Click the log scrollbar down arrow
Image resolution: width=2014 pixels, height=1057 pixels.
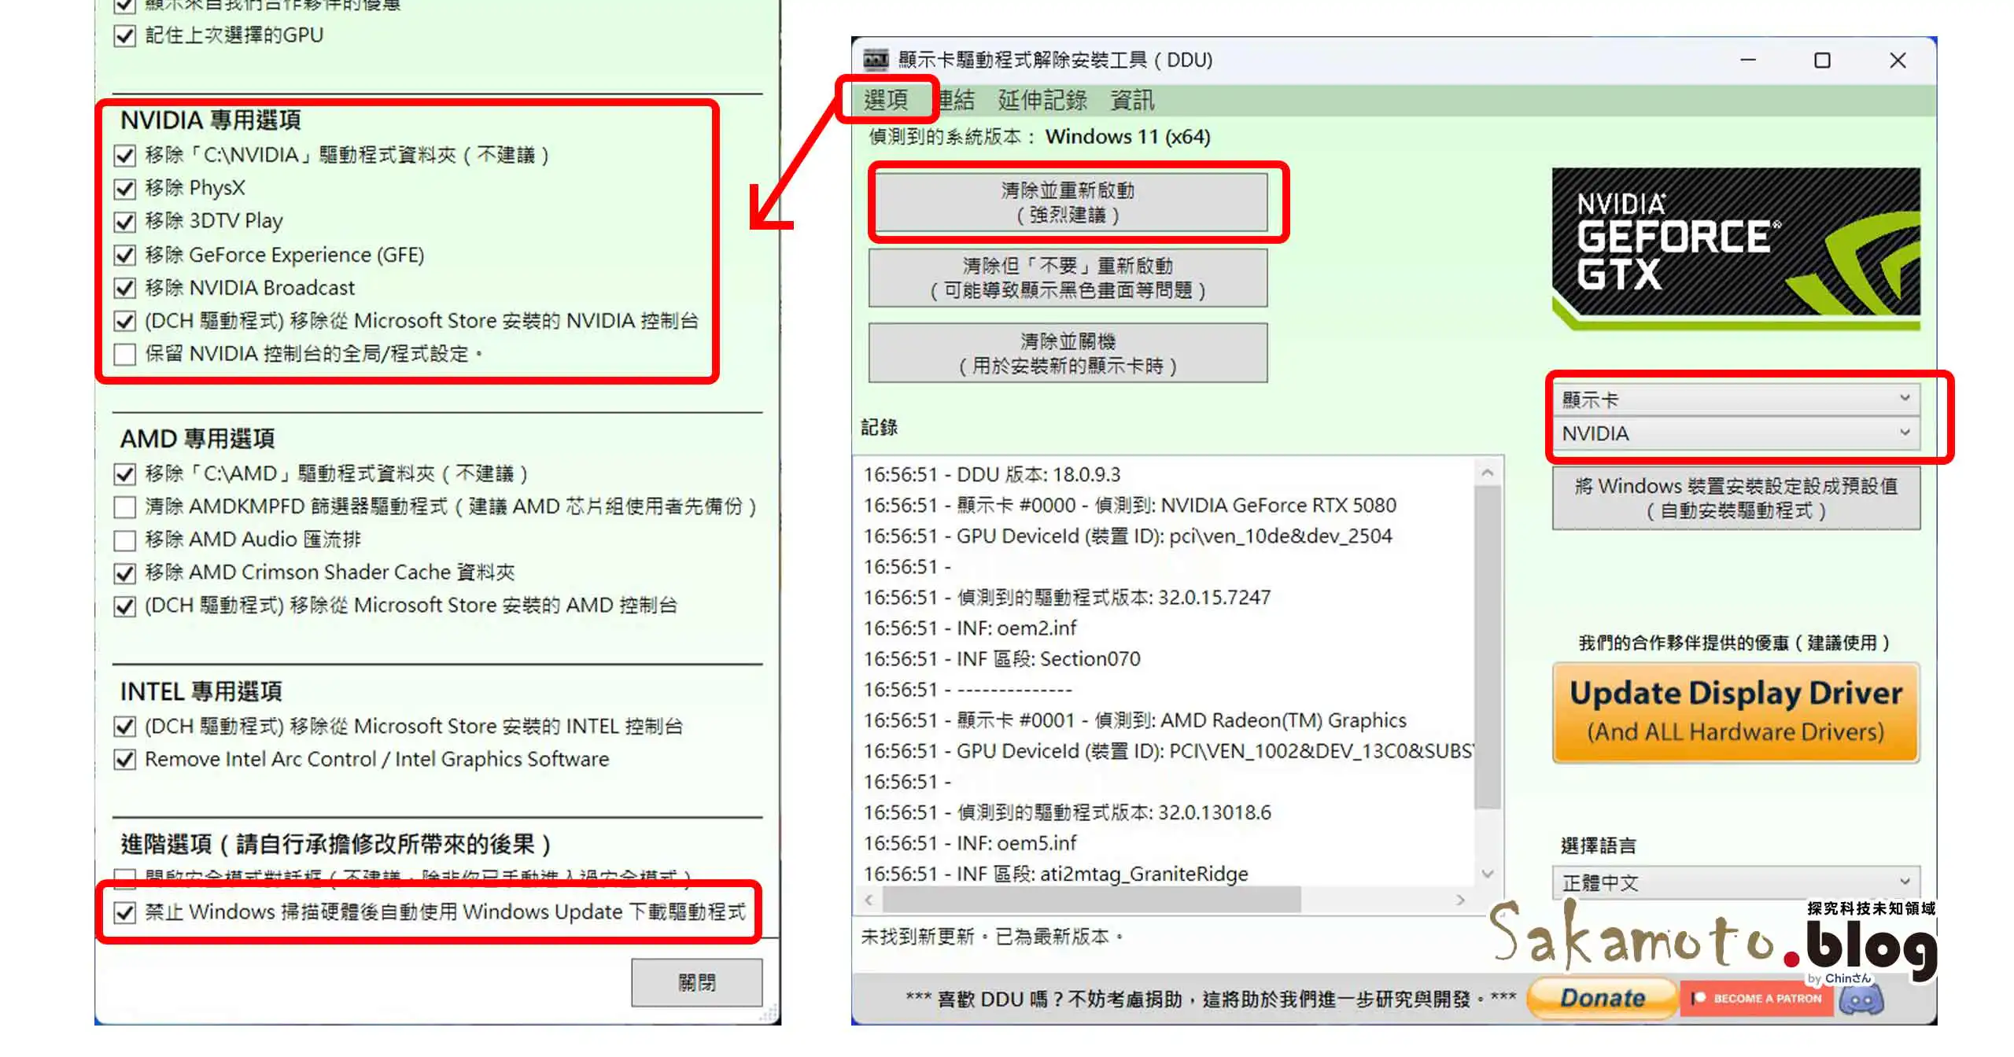point(1487,874)
